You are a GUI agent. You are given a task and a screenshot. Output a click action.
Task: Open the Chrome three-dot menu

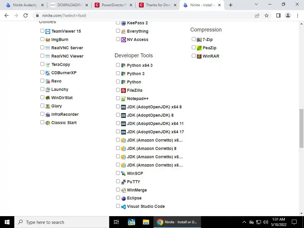(297, 15)
